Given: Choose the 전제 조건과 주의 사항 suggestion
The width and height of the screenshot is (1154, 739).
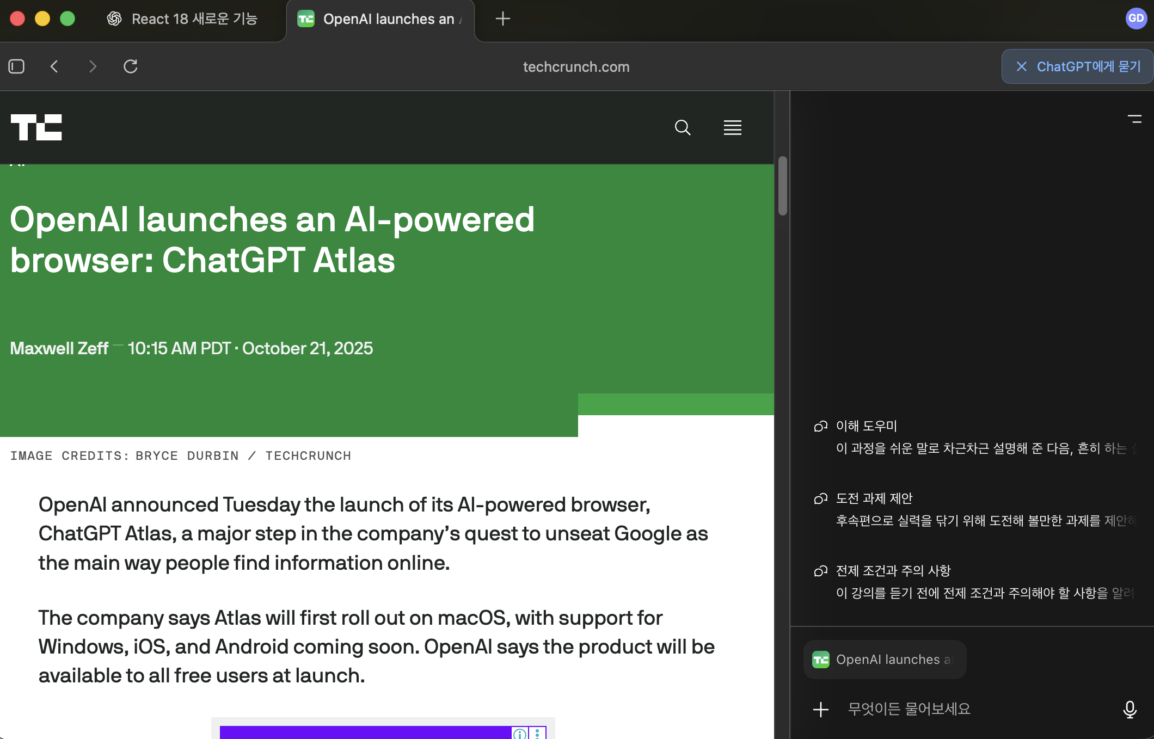Looking at the screenshot, I should (974, 582).
